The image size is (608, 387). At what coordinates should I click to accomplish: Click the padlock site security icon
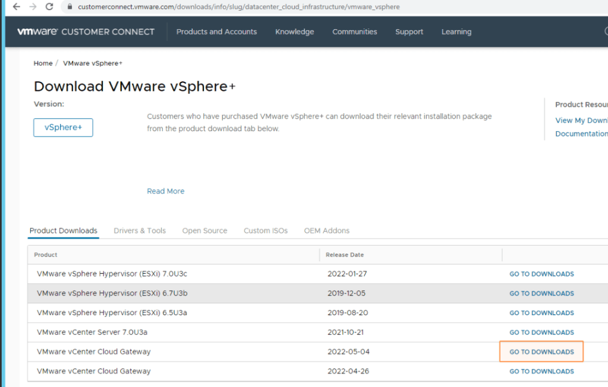click(69, 7)
